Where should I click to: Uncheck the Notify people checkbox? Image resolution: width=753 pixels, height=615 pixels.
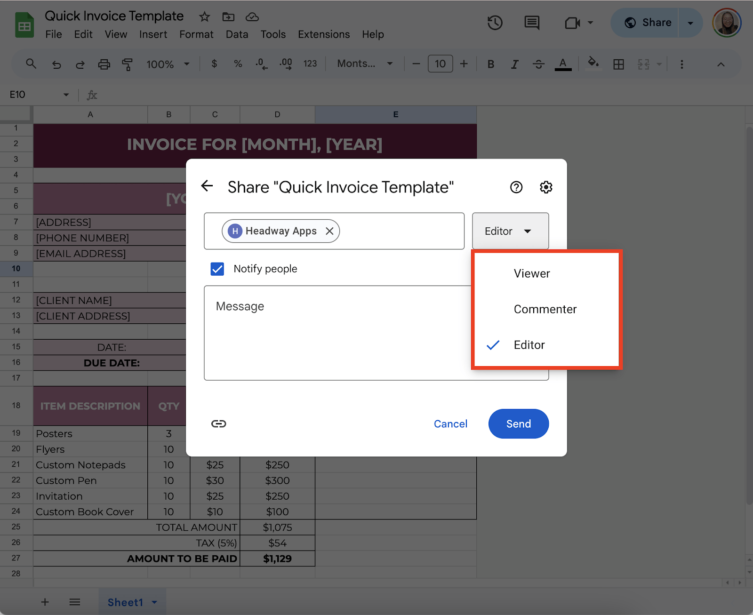click(217, 269)
